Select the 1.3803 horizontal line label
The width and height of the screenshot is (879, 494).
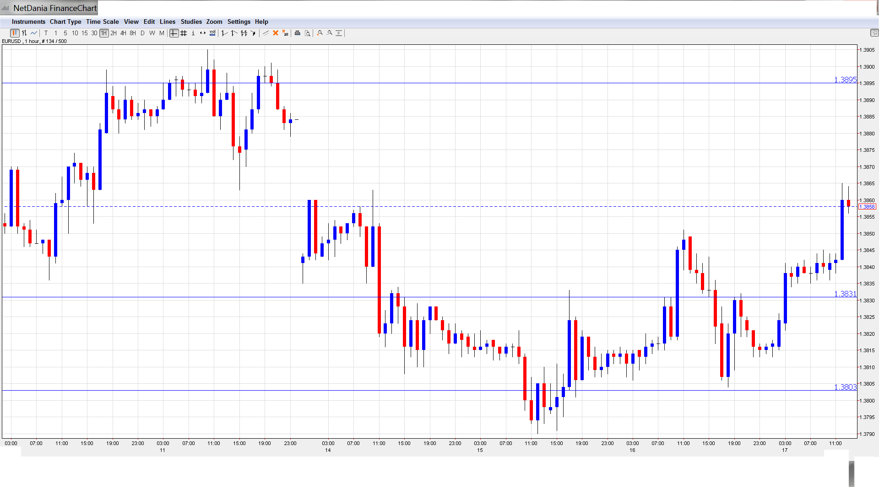click(x=845, y=387)
